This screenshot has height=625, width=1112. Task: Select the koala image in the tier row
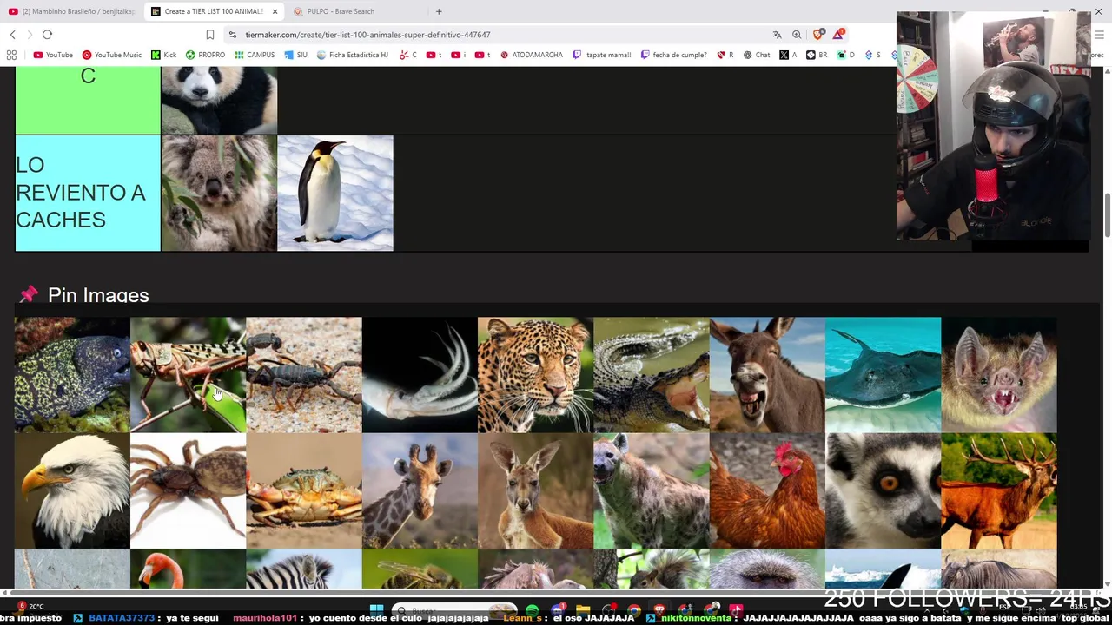[219, 193]
